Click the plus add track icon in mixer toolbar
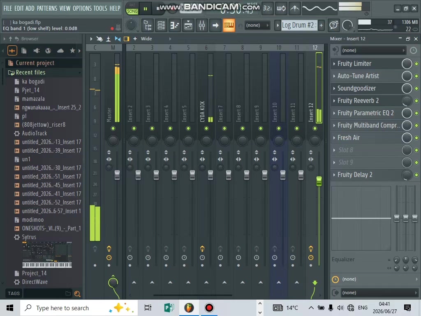The height and width of the screenshot is (316, 421). click(x=135, y=39)
